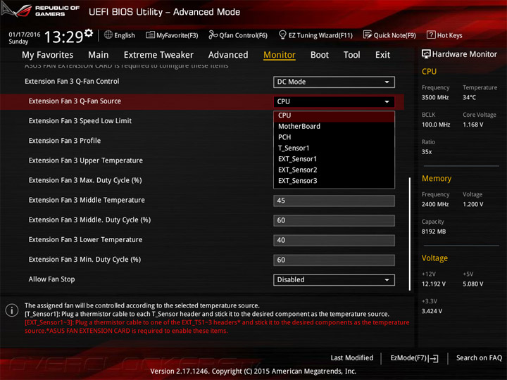Select Extension Fan 3 Q-Fan Control label
This screenshot has height=380, width=507.
tap(72, 82)
